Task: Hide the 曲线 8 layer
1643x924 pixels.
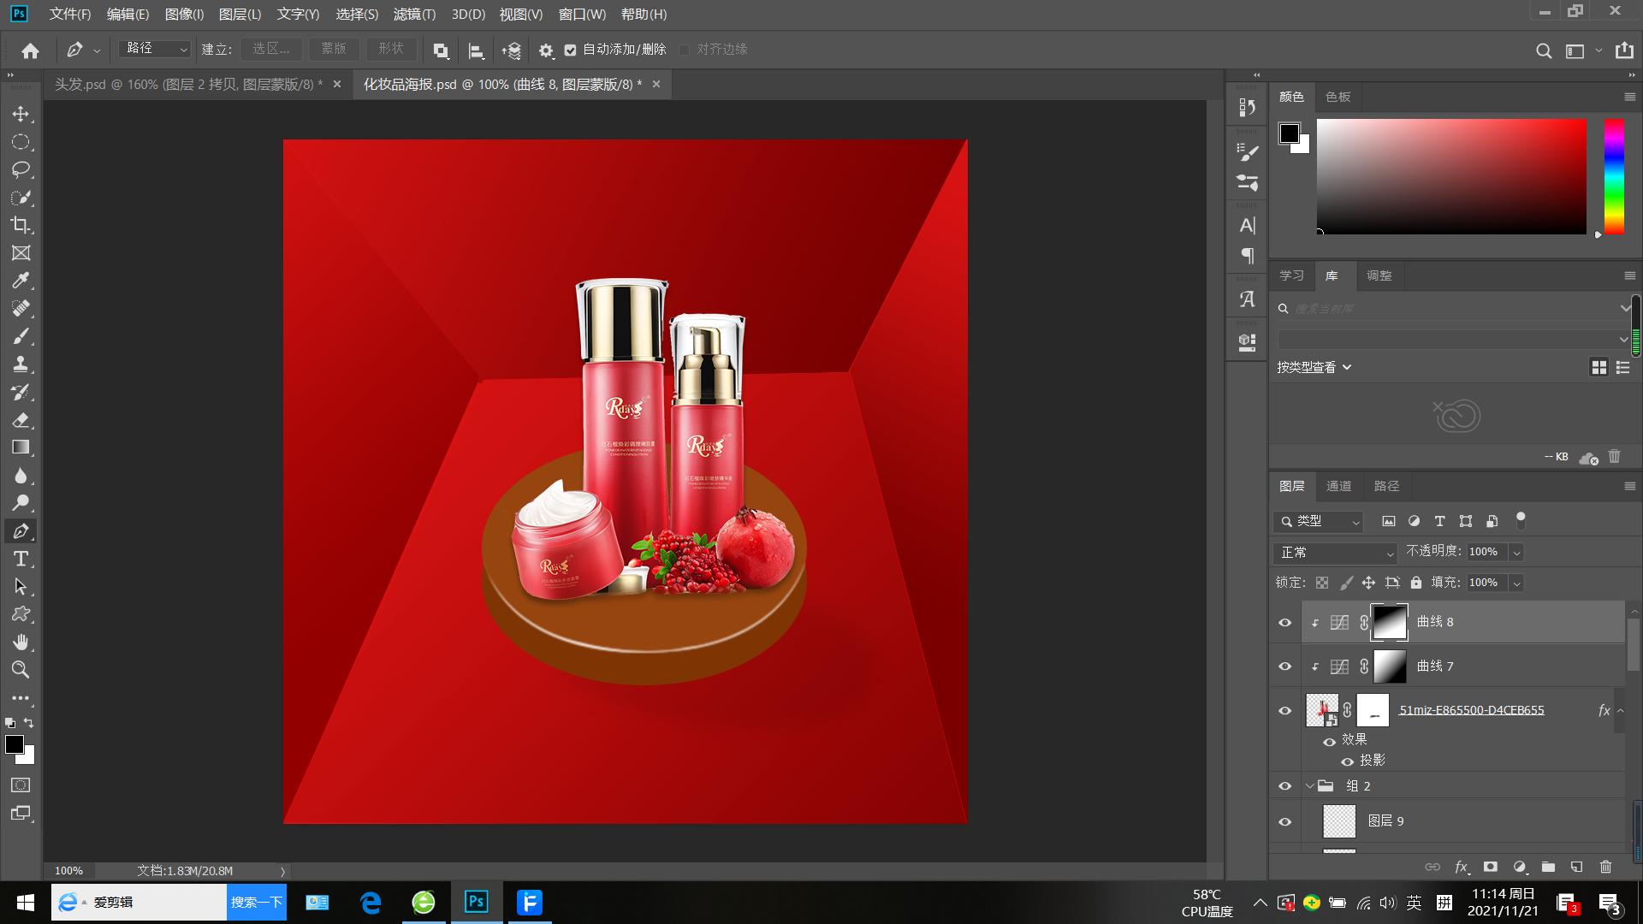Action: [1284, 623]
